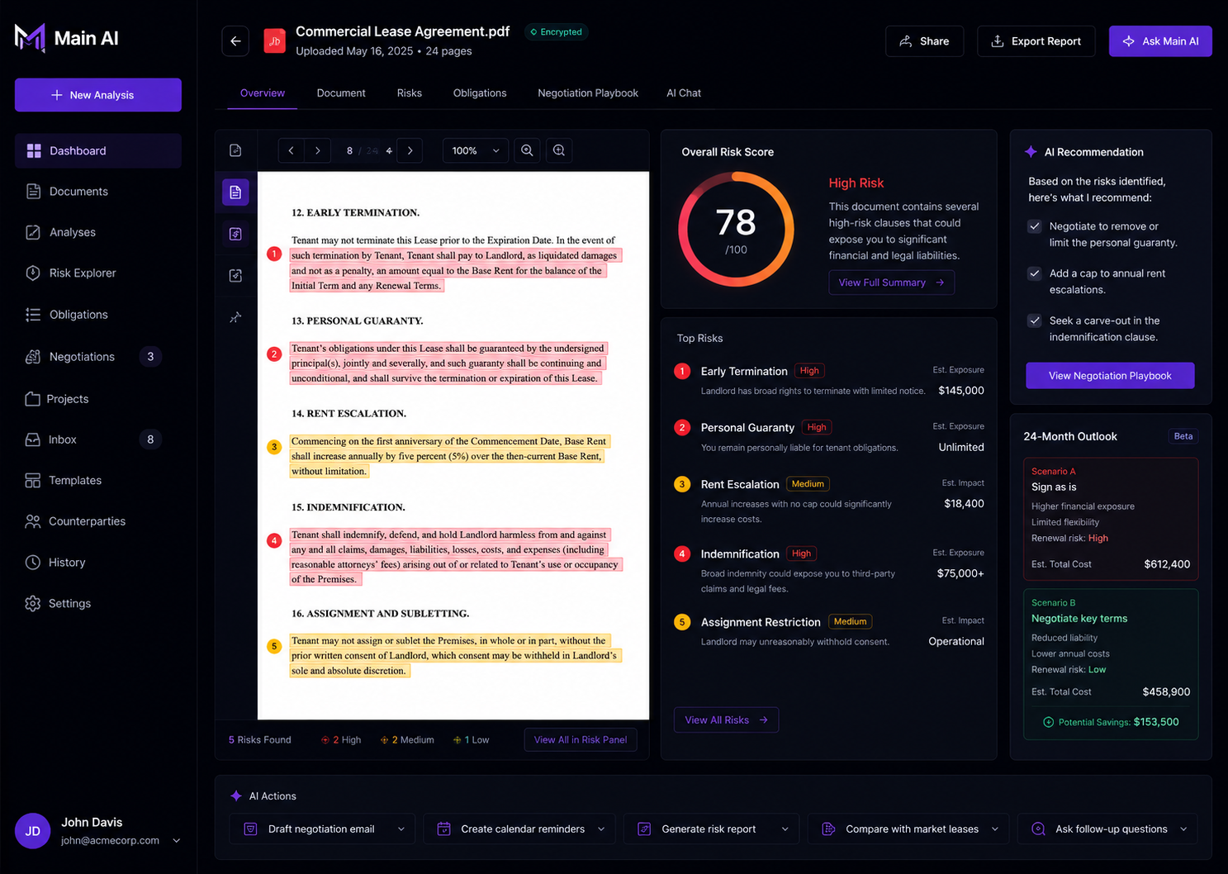Screen dimensions: 1228x874
Task: Click the back arrow beside the file title
Action: click(x=235, y=41)
